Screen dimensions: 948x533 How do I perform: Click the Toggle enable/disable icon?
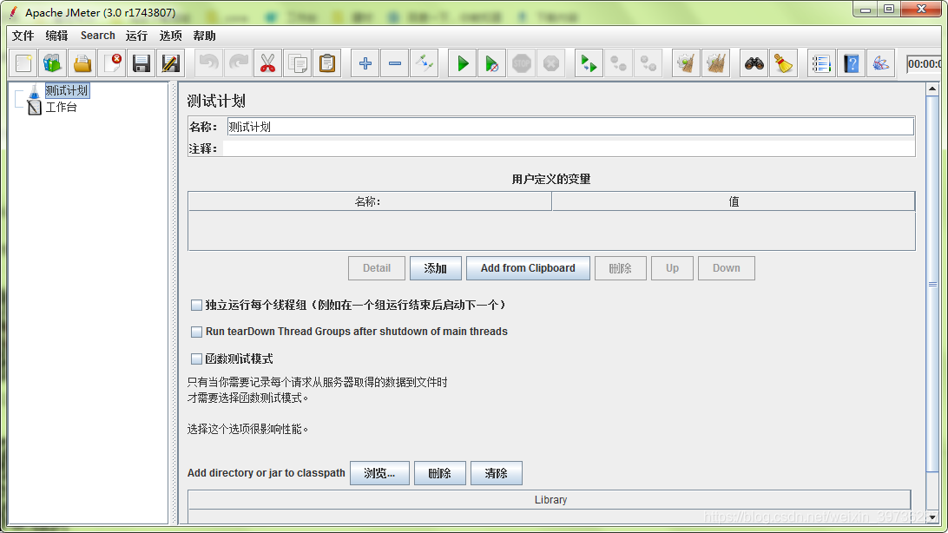pos(425,63)
